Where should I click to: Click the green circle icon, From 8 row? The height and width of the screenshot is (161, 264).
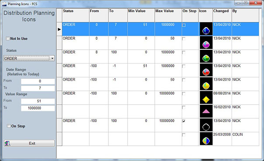206,58
